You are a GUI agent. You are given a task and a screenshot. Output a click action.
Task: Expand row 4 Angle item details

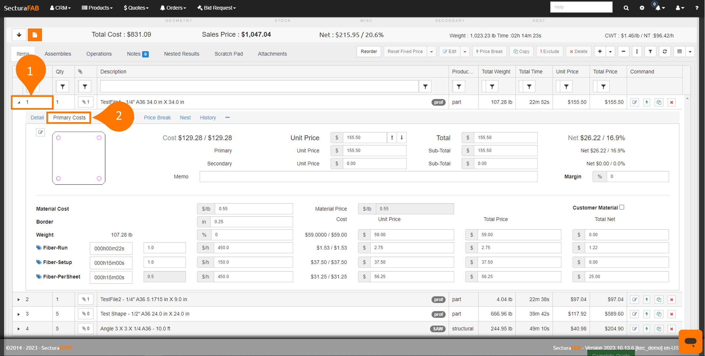(19, 329)
